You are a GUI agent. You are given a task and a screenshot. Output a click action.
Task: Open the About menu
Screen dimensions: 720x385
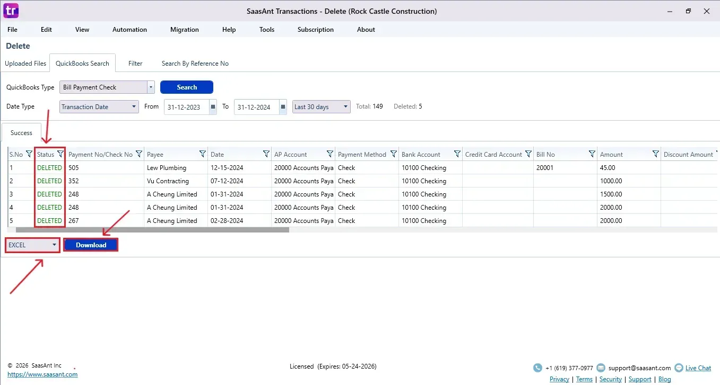pos(366,30)
